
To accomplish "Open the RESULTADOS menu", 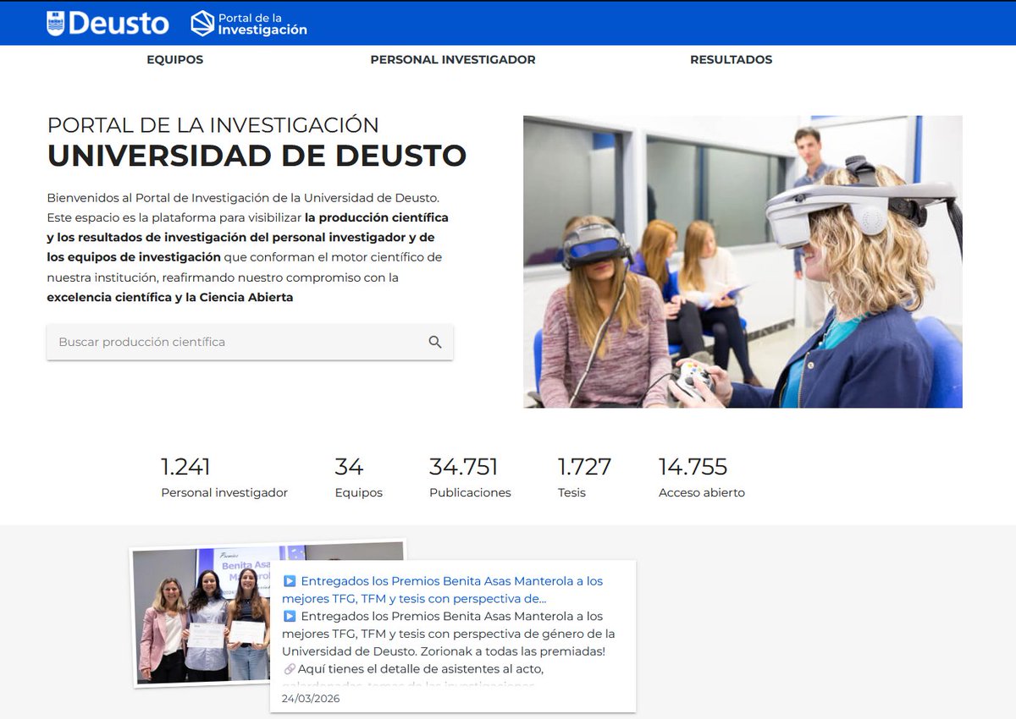I will click(732, 60).
